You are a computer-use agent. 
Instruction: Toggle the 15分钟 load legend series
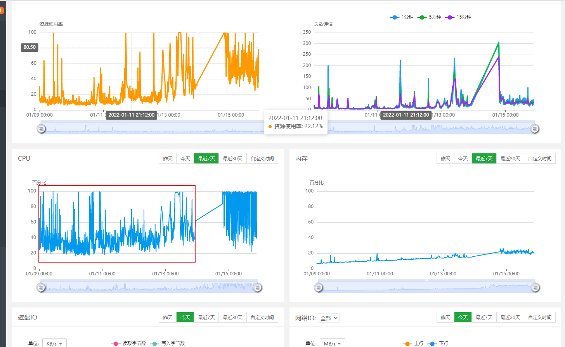(x=458, y=17)
